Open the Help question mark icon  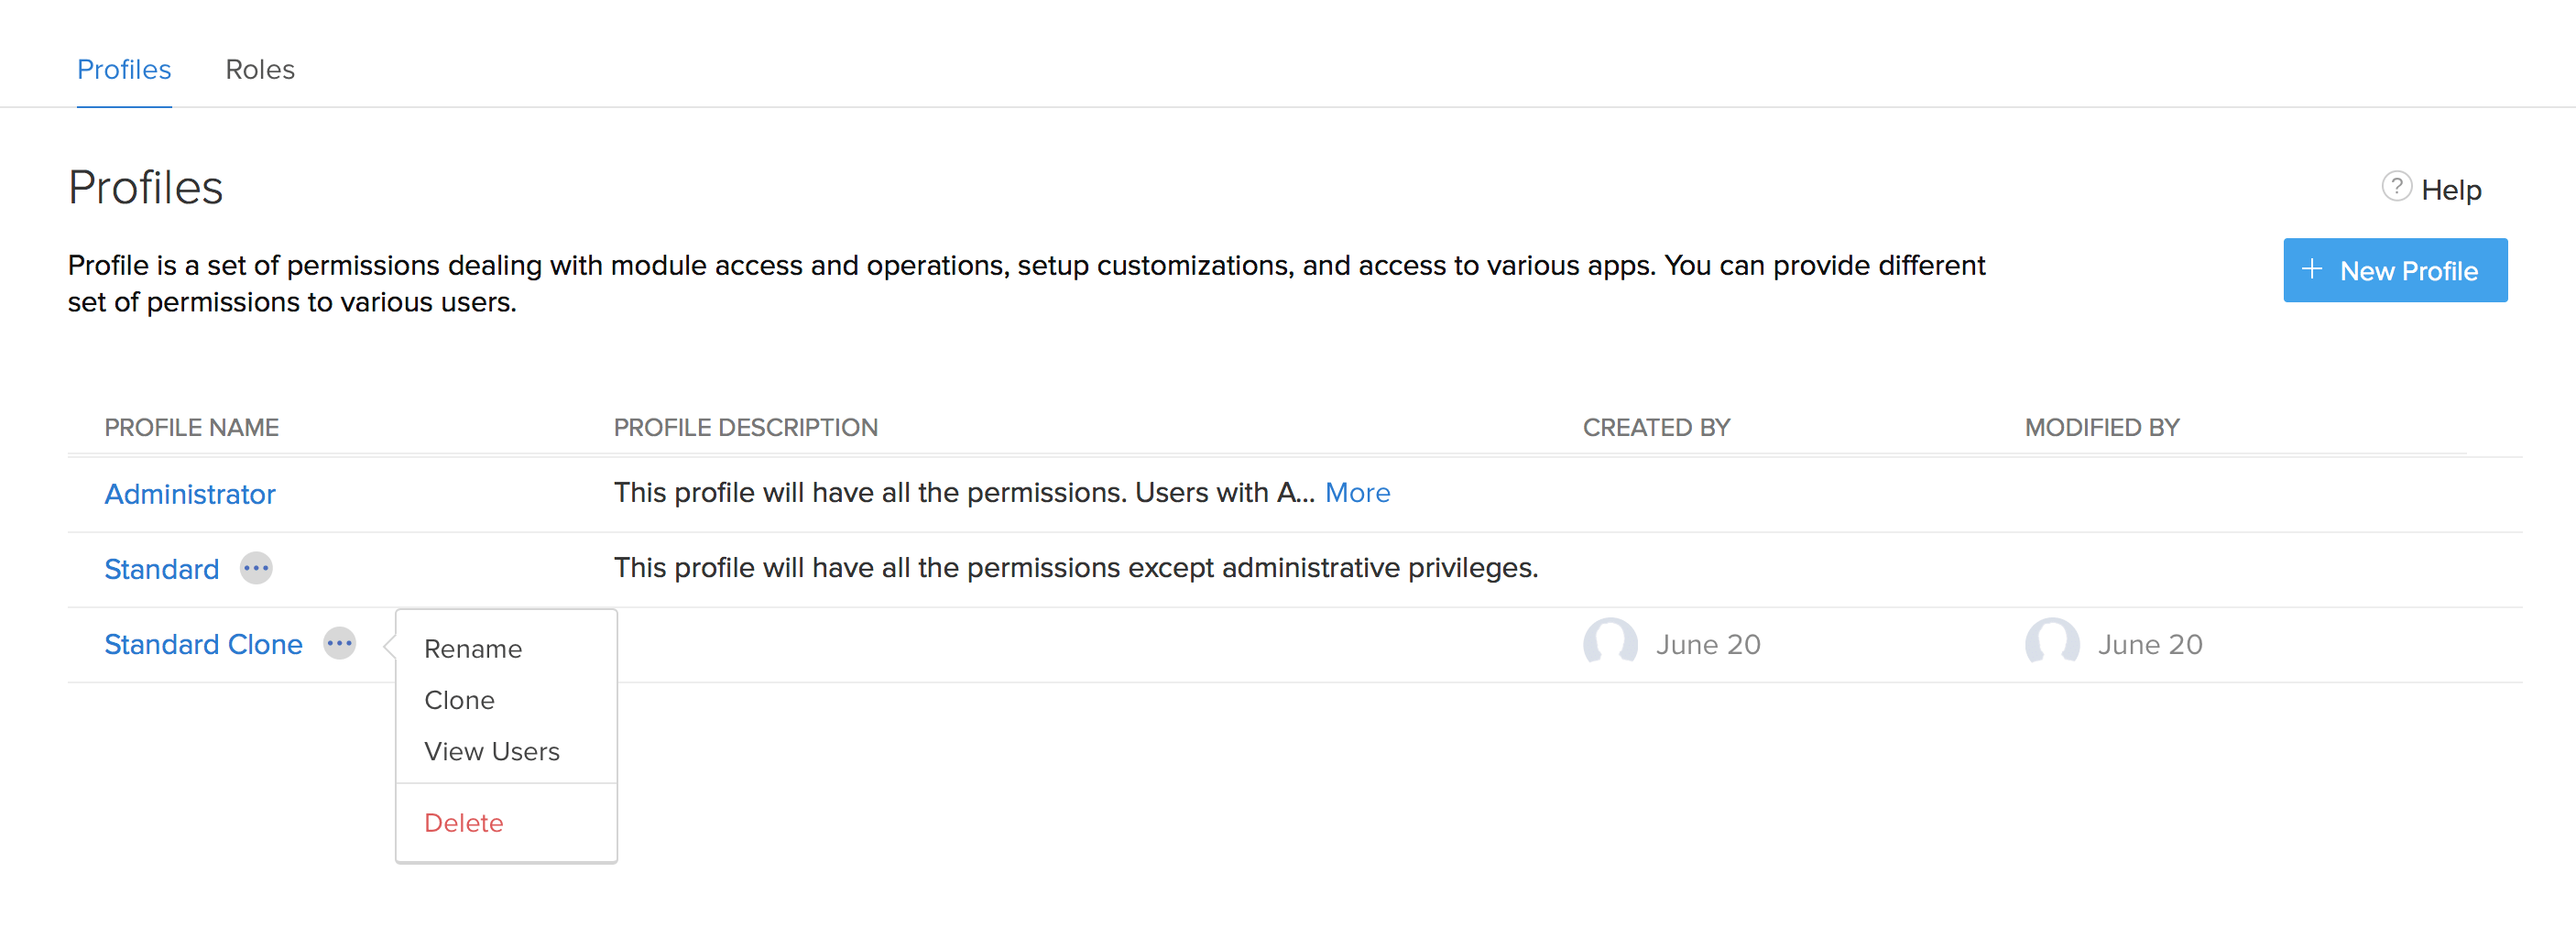tap(2396, 187)
